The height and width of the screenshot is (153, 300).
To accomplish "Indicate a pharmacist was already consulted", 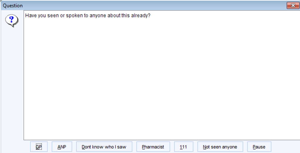I will point(153,147).
